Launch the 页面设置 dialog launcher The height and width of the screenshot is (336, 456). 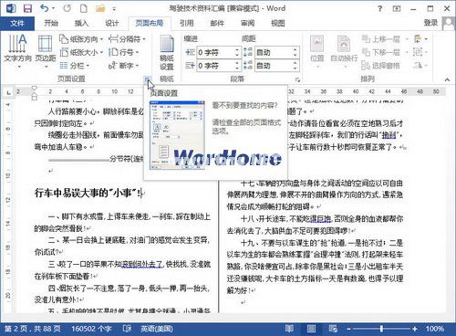coord(147,79)
